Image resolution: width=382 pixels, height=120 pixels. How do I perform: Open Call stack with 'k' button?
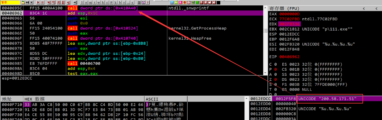click(x=115, y=3)
